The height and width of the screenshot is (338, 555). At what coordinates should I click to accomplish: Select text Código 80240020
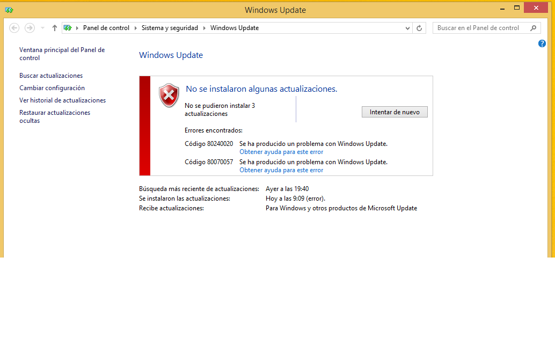pos(209,144)
